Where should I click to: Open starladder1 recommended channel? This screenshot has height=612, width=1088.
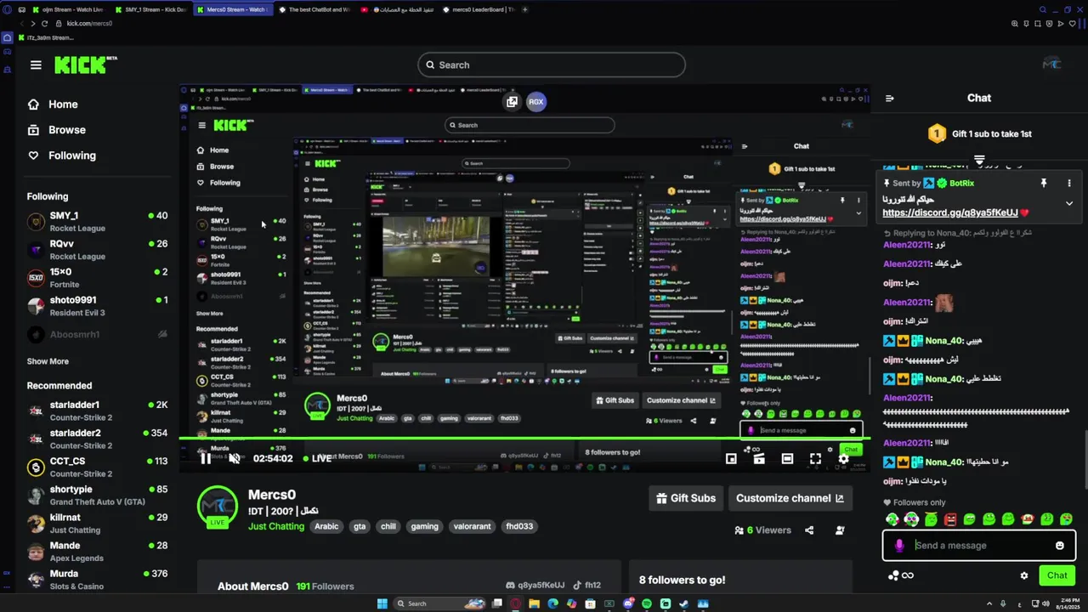98,411
